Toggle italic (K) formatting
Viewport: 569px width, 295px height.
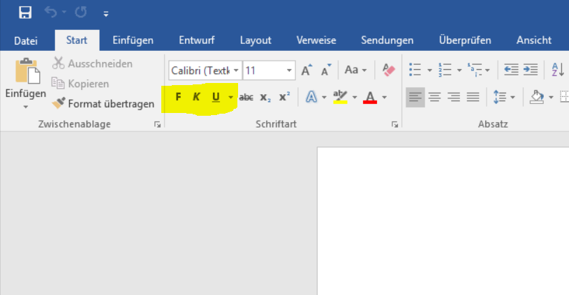196,97
